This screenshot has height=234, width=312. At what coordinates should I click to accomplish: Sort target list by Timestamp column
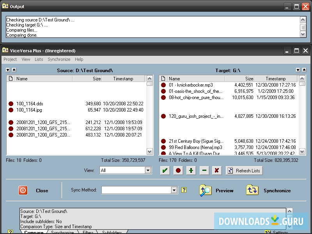(276, 79)
